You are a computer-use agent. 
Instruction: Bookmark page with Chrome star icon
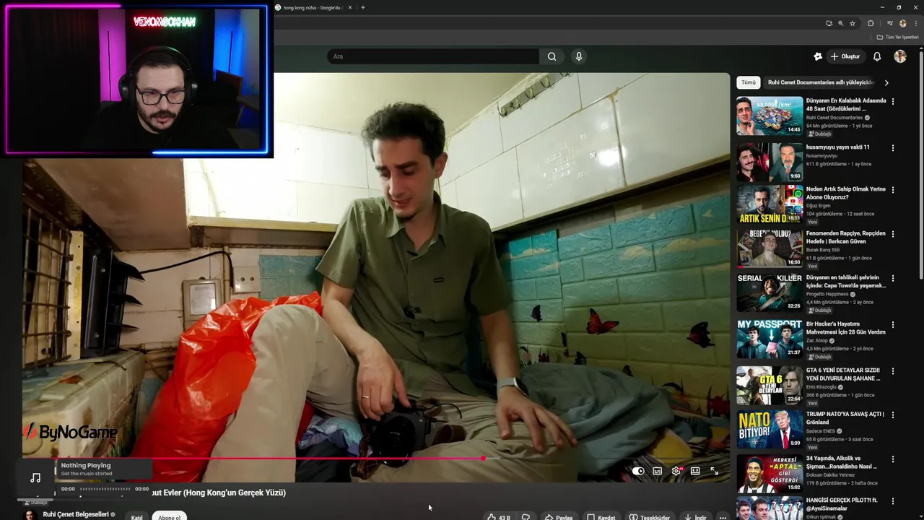(x=853, y=23)
